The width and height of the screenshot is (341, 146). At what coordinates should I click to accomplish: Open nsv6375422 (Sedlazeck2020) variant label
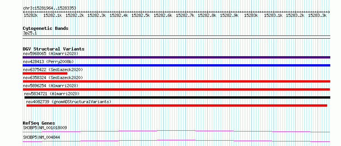53,70
